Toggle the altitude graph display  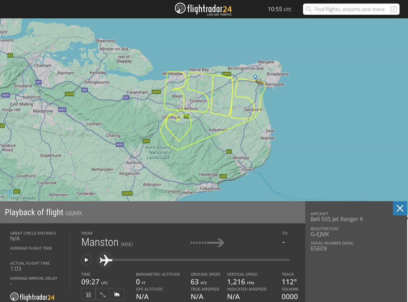[117, 295]
